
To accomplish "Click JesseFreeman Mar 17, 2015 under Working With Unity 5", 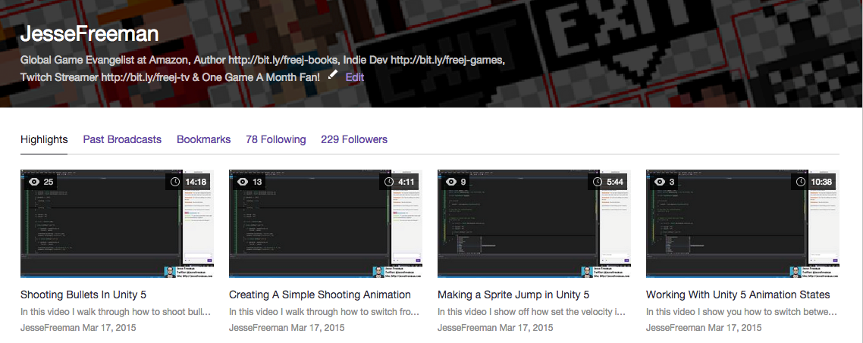I will (704, 328).
